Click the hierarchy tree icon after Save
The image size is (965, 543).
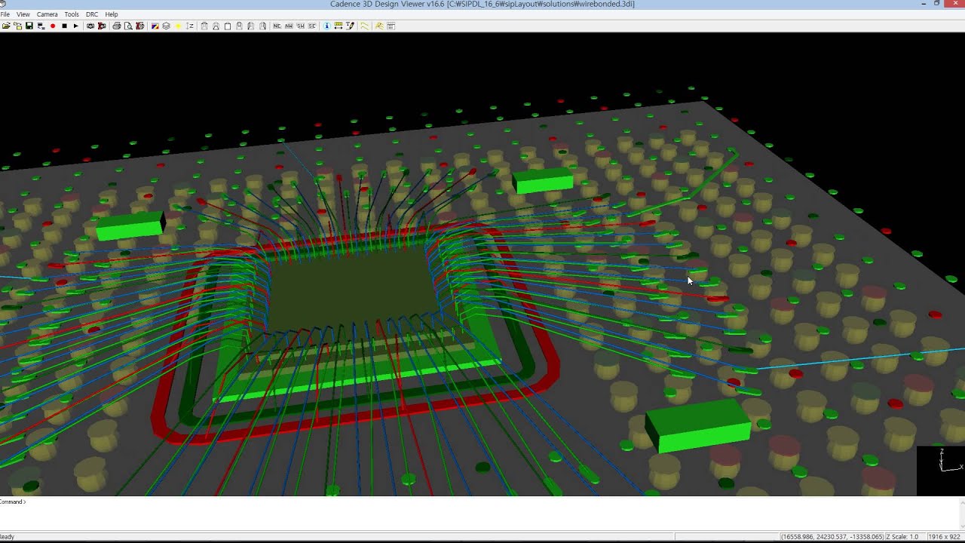click(41, 26)
